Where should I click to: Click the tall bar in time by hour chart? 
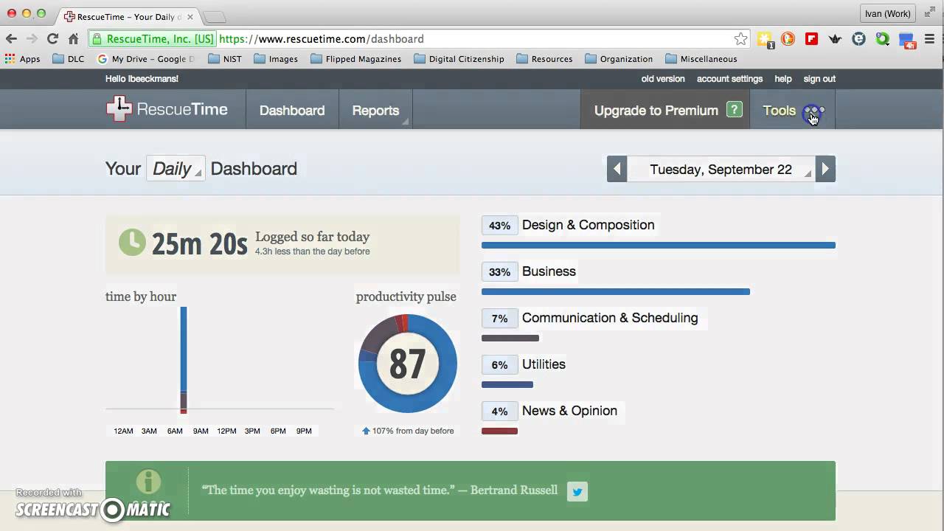click(184, 360)
